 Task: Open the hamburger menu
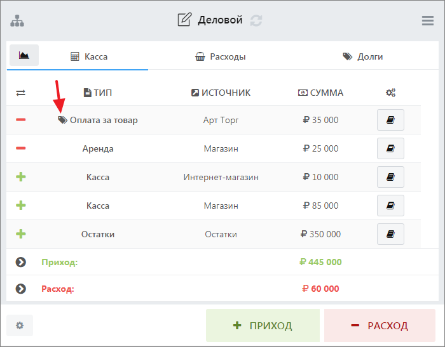(428, 20)
